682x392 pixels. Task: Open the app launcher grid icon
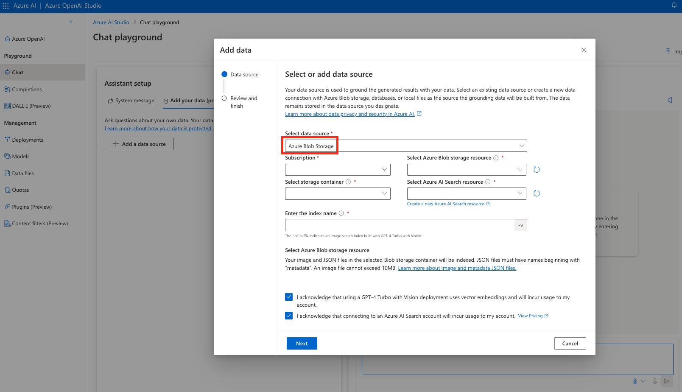(x=6, y=6)
